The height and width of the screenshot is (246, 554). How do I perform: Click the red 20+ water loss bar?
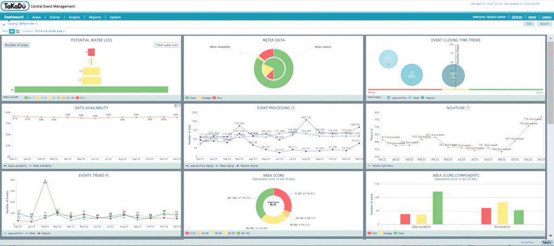tap(91, 52)
